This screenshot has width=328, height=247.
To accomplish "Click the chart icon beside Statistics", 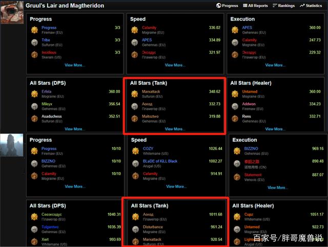I will (302, 6).
